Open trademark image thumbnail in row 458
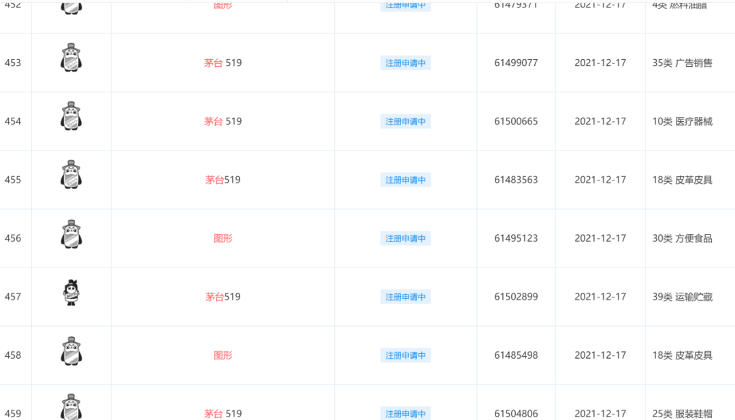The height and width of the screenshot is (420, 735). point(71,351)
